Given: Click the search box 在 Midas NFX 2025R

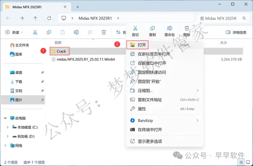Looking at the screenshot, I should [x=222, y=19].
